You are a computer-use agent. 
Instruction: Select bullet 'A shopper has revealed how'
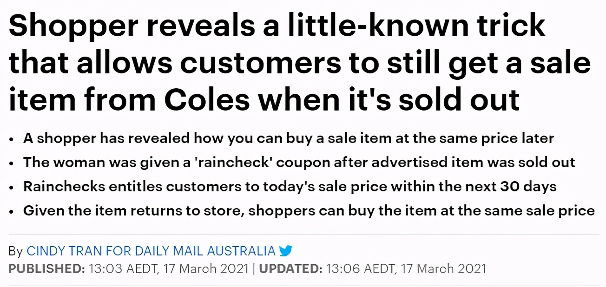(289, 138)
